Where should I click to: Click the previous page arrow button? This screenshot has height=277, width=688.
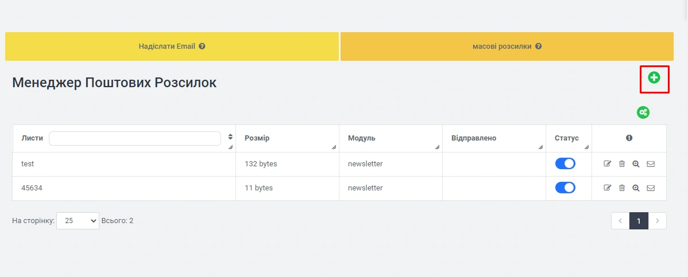pyautogui.click(x=620, y=221)
